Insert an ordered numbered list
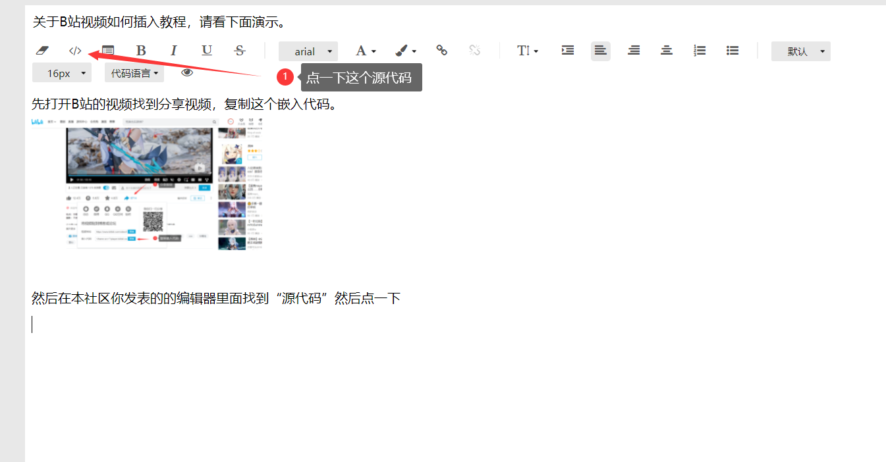Screen dimensions: 886x462 pos(700,51)
